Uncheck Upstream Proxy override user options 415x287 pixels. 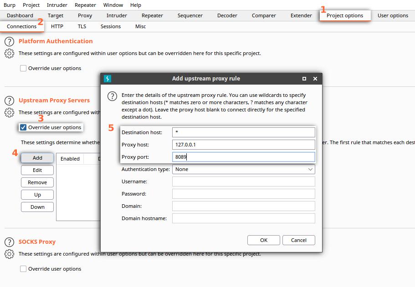tap(23, 127)
